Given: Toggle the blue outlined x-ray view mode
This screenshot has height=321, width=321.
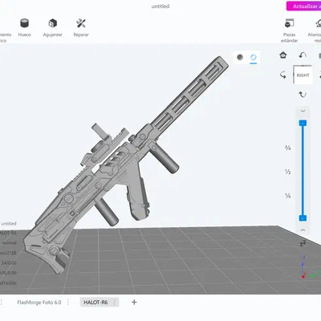Looking at the screenshot, I should [254, 57].
